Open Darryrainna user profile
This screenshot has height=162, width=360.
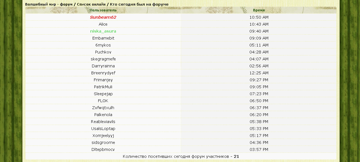103,66
